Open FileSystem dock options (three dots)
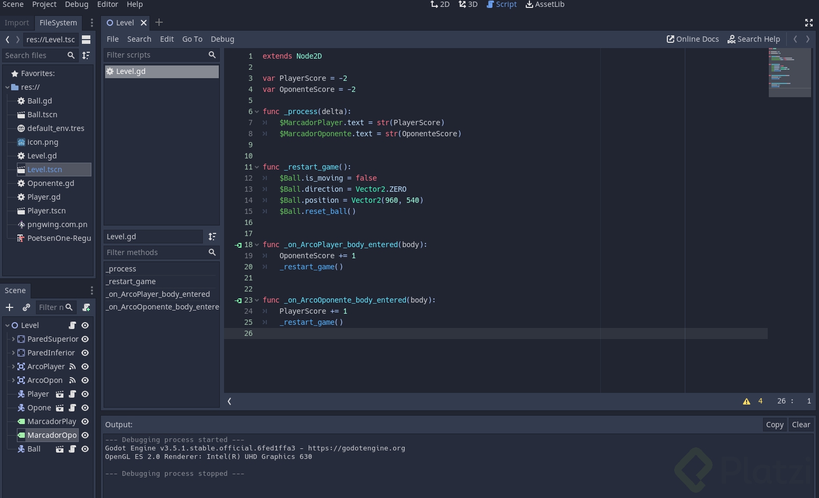The height and width of the screenshot is (498, 819). 92,23
